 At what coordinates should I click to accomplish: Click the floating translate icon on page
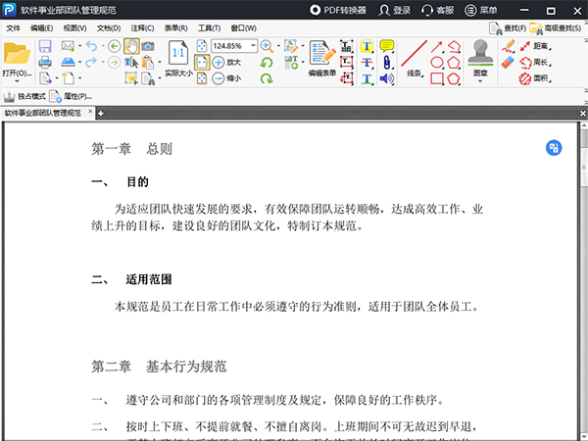pyautogui.click(x=554, y=148)
